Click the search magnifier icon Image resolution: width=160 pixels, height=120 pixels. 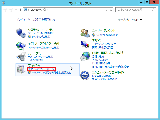[153, 10]
